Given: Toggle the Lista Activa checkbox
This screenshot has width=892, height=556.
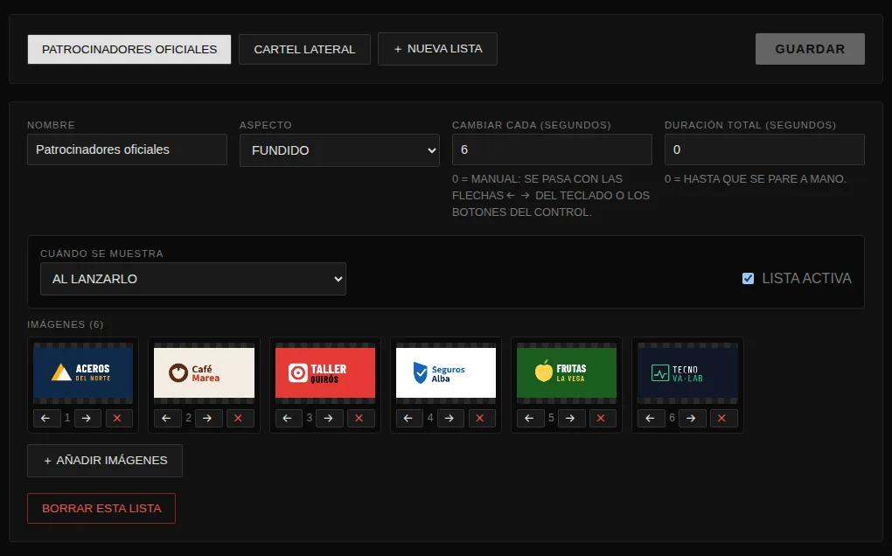Looking at the screenshot, I should pyautogui.click(x=748, y=279).
